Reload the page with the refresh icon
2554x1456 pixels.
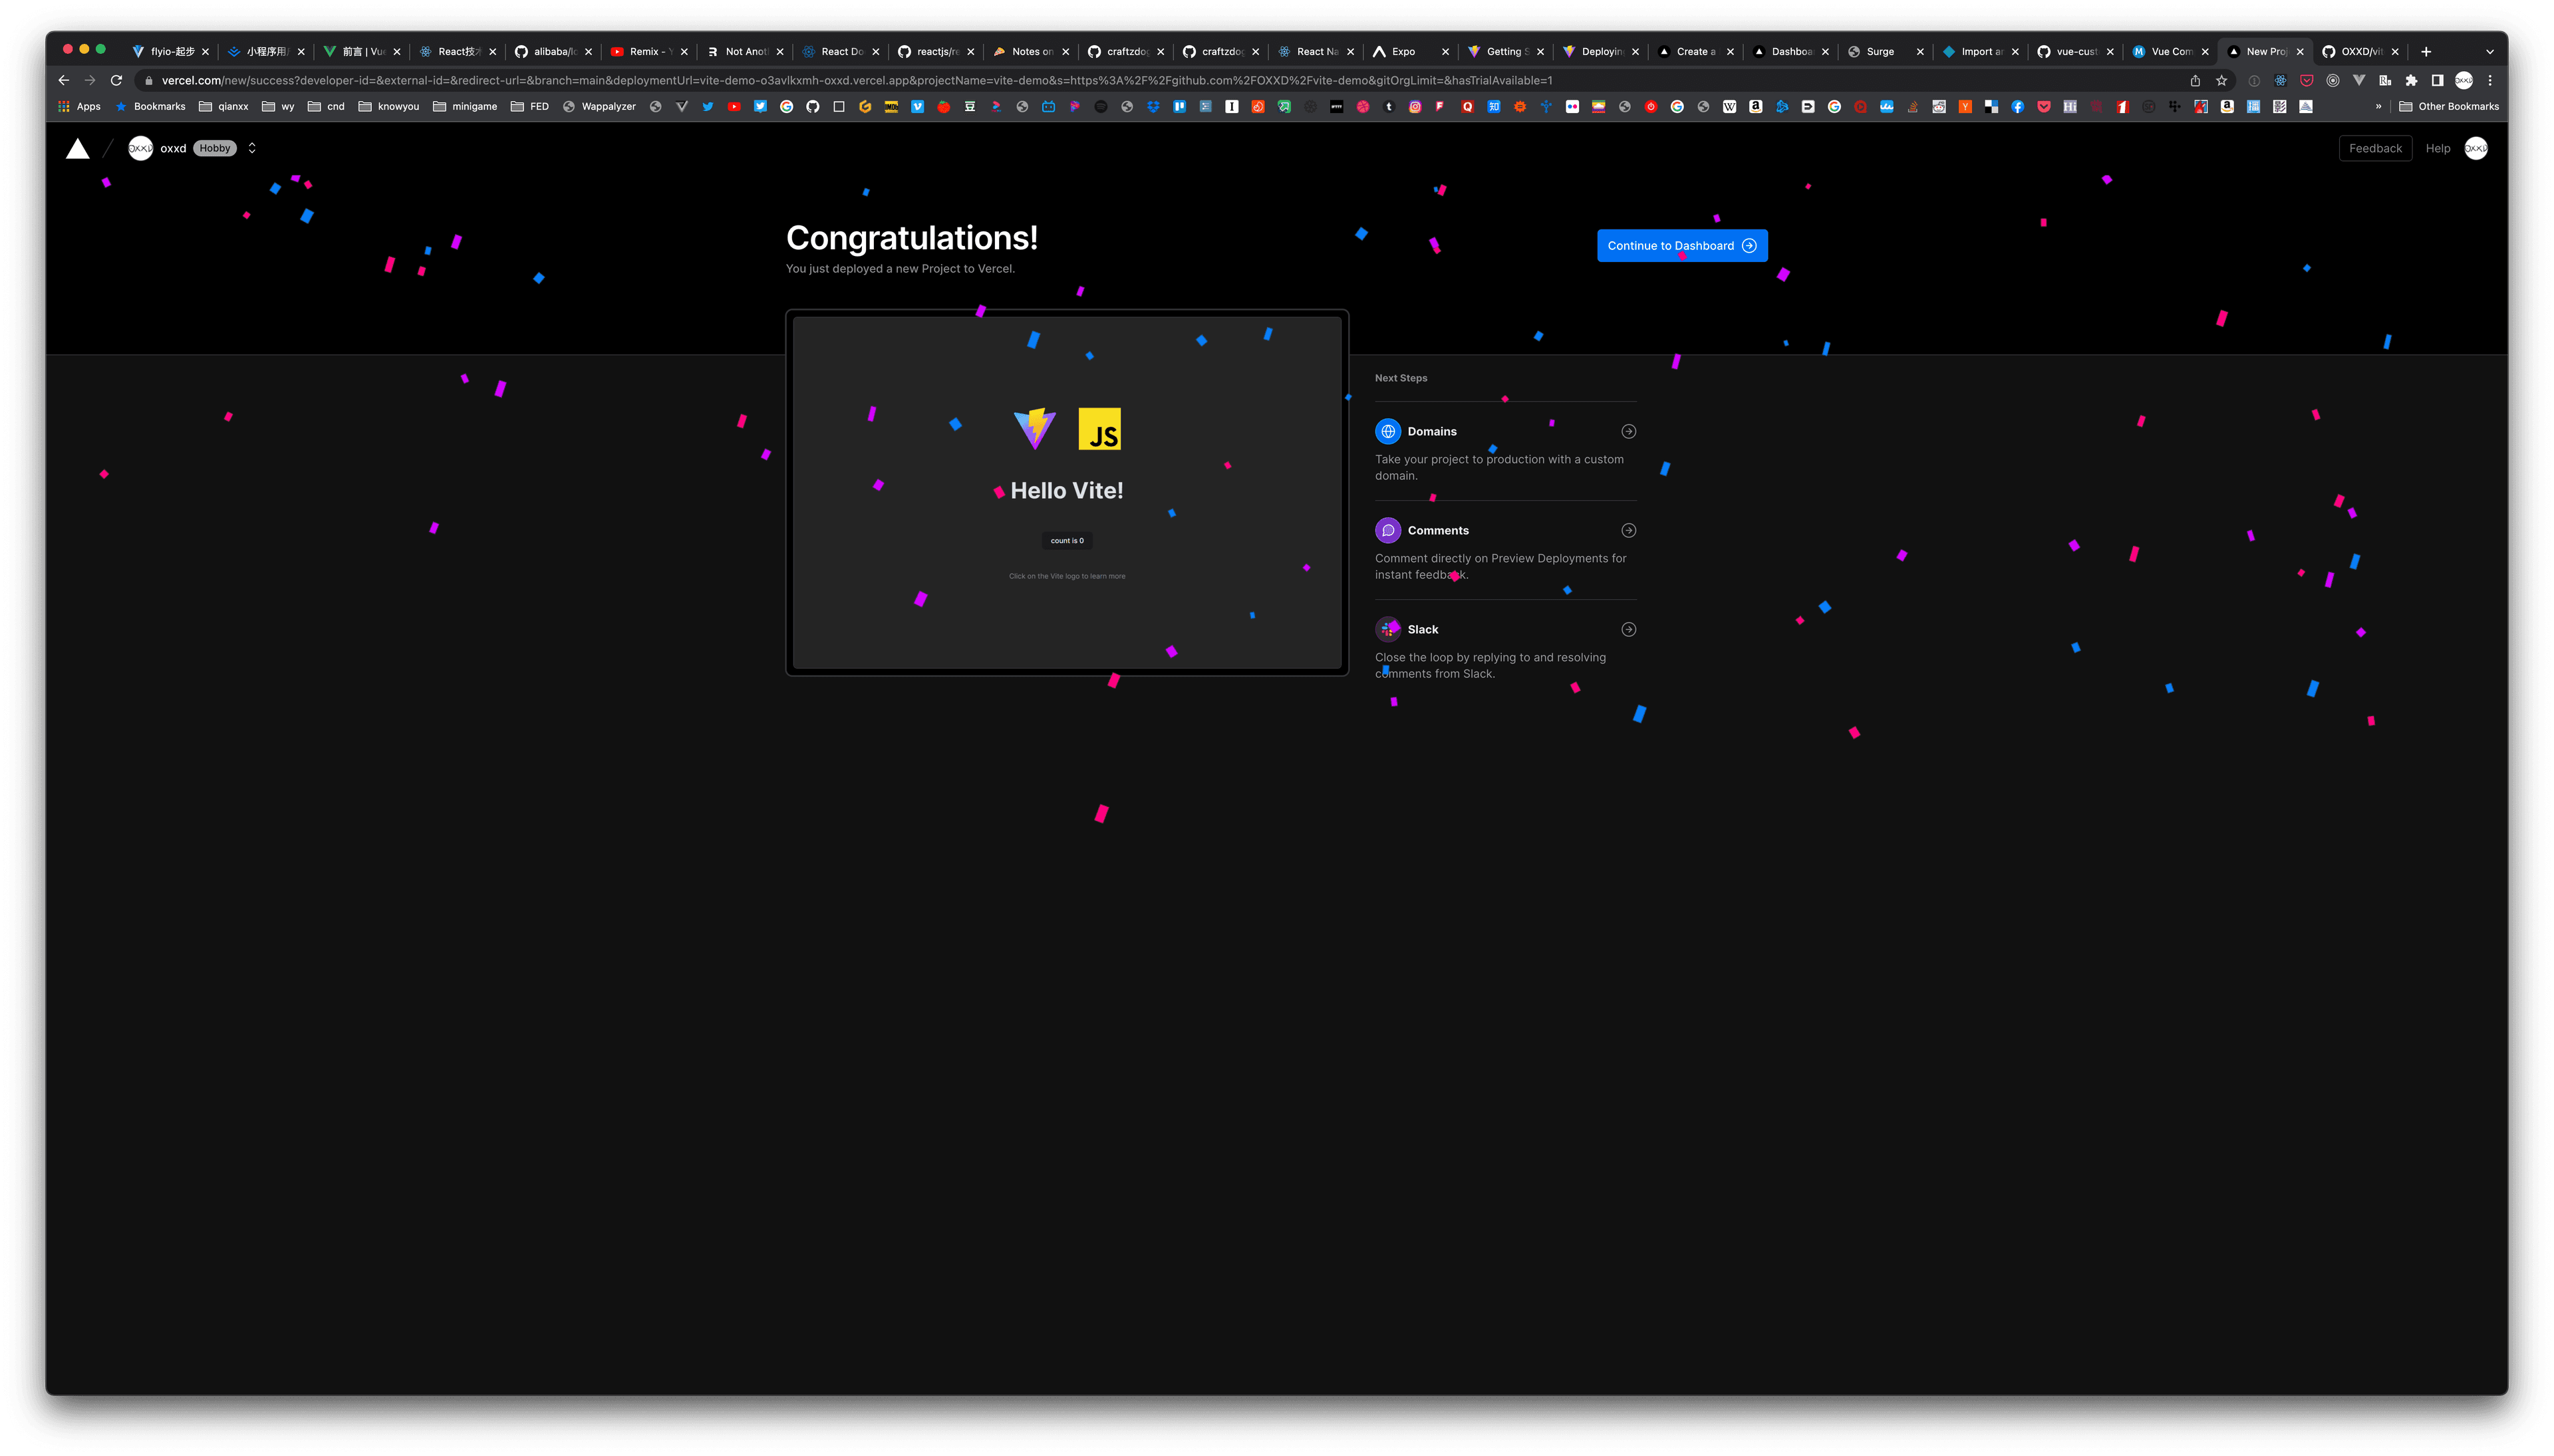116,80
